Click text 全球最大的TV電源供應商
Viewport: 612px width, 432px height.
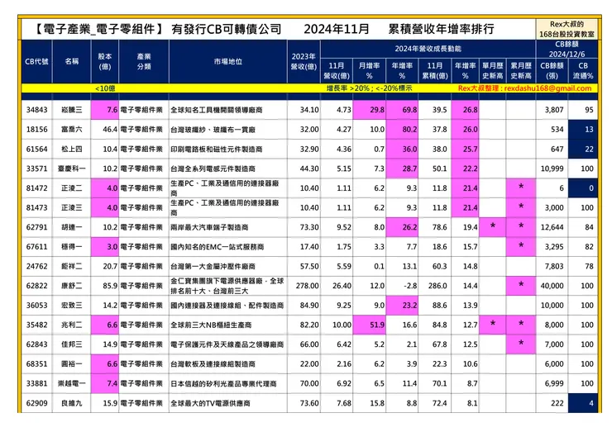[210, 403]
